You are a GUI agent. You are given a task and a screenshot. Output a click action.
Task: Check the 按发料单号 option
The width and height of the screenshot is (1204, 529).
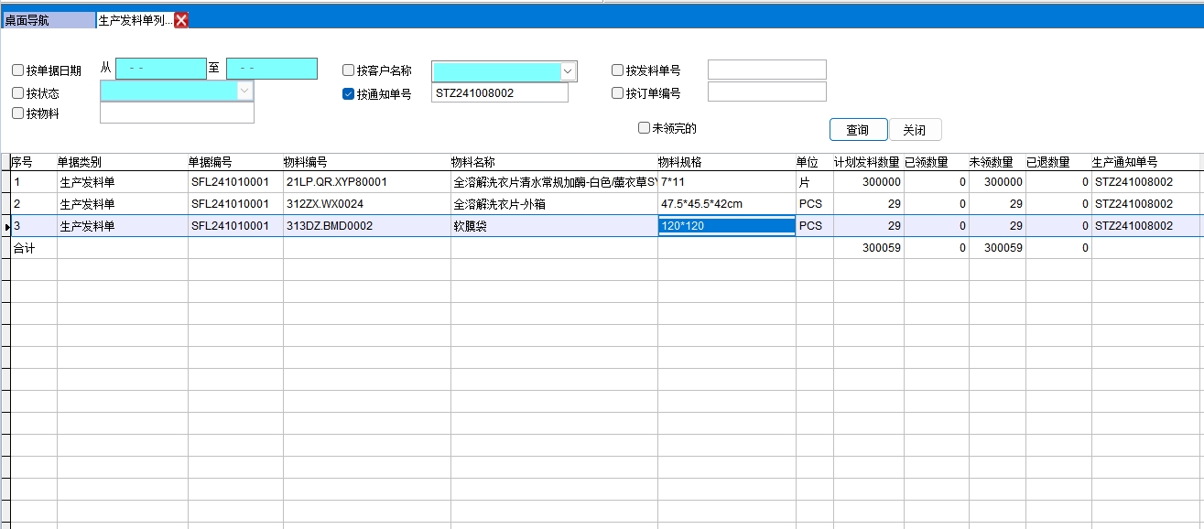coord(617,70)
